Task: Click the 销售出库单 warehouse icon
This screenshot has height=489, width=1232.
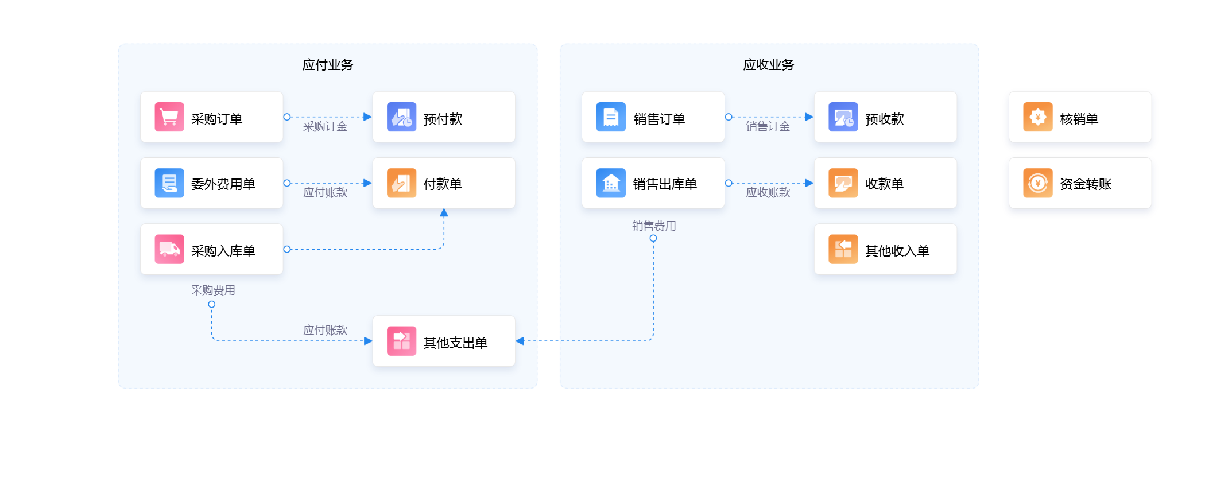Action: click(x=611, y=183)
